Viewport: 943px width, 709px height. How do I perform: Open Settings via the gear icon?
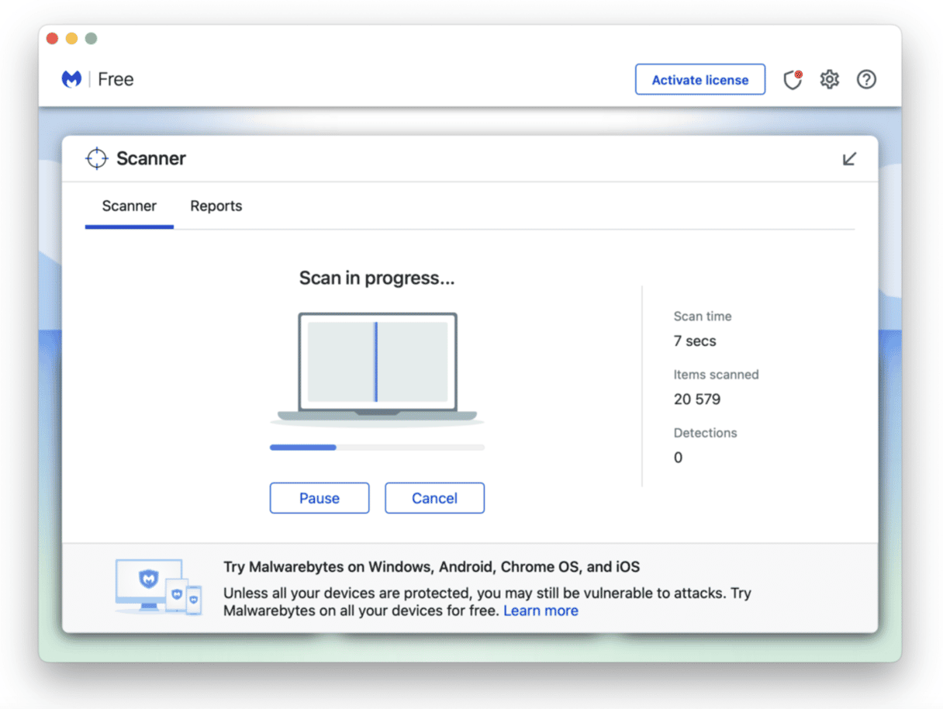click(829, 79)
